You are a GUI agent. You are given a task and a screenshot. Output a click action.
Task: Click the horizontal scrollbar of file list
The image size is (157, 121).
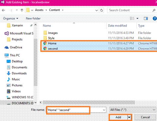point(89,102)
